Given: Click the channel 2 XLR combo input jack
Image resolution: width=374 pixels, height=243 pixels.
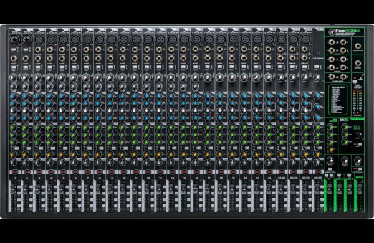Looking at the screenshot, I should pyautogui.click(x=27, y=40).
